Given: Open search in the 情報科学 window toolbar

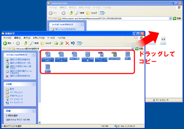Looking at the screenshot, I should click(34, 43).
